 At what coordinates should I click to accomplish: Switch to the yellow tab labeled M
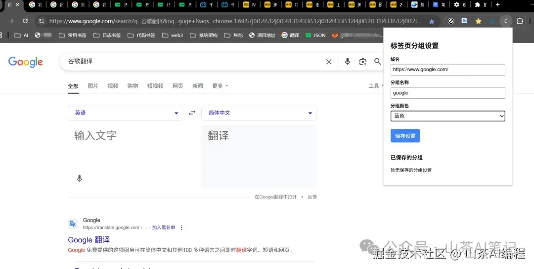pyautogui.click(x=249, y=5)
